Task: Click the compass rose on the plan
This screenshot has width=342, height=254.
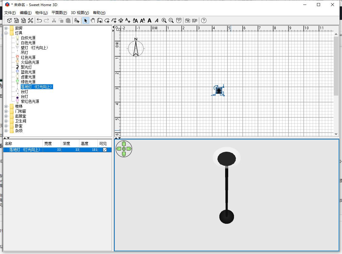Action: (x=136, y=49)
